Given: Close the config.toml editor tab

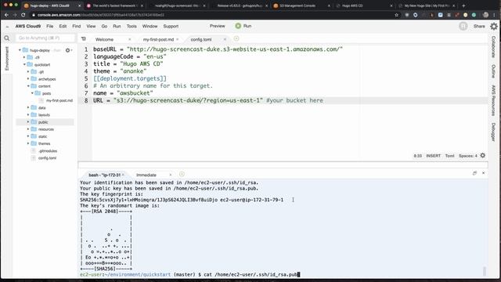Looking at the screenshot, I should point(225,39).
